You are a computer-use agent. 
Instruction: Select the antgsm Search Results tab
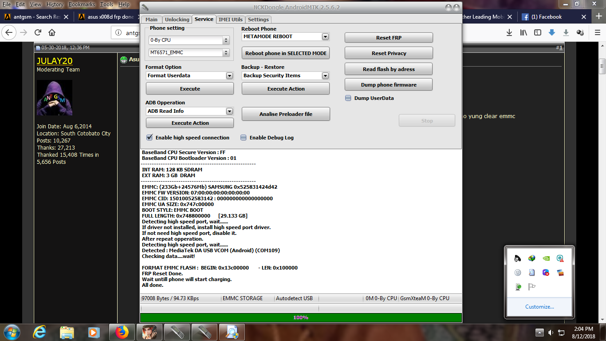coord(37,17)
